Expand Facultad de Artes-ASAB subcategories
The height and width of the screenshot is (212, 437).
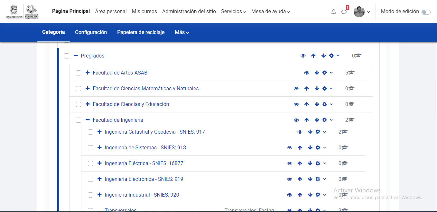point(87,73)
